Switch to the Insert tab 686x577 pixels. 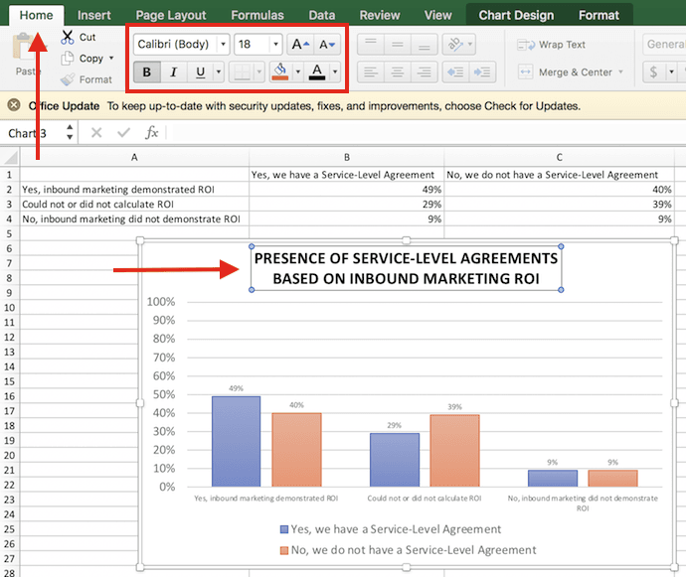coord(94,15)
